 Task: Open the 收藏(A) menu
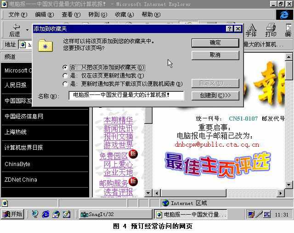pos(124,15)
